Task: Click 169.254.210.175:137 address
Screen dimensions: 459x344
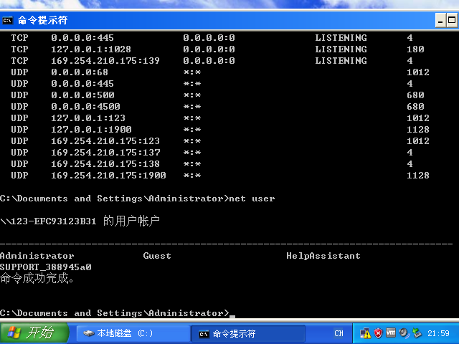Action: point(105,153)
